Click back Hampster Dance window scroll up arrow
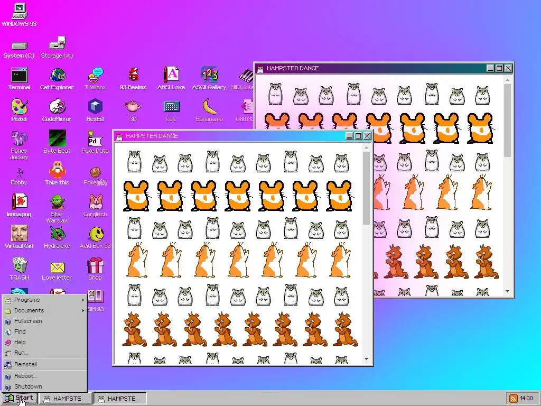Screen dimensions: 541x406 click(507, 80)
